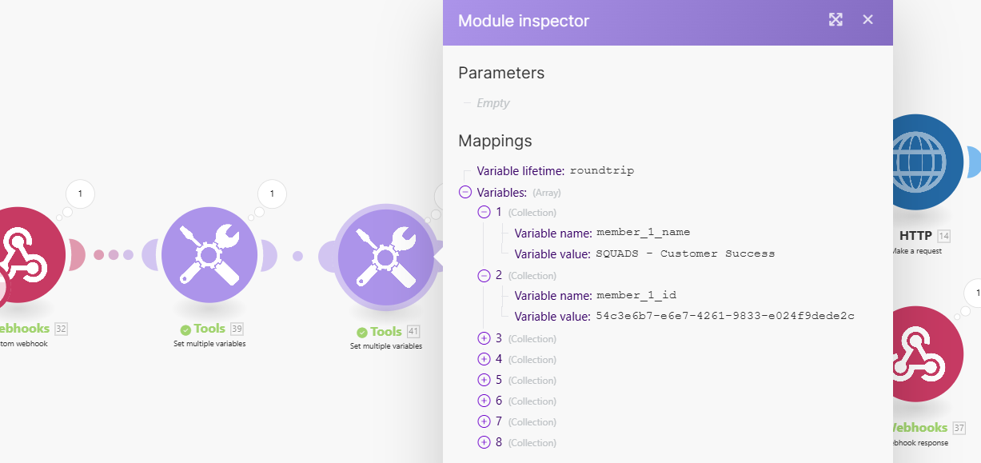981x463 pixels.
Task: Open the execution bubble above Tools 39
Action: pyautogui.click(x=272, y=194)
